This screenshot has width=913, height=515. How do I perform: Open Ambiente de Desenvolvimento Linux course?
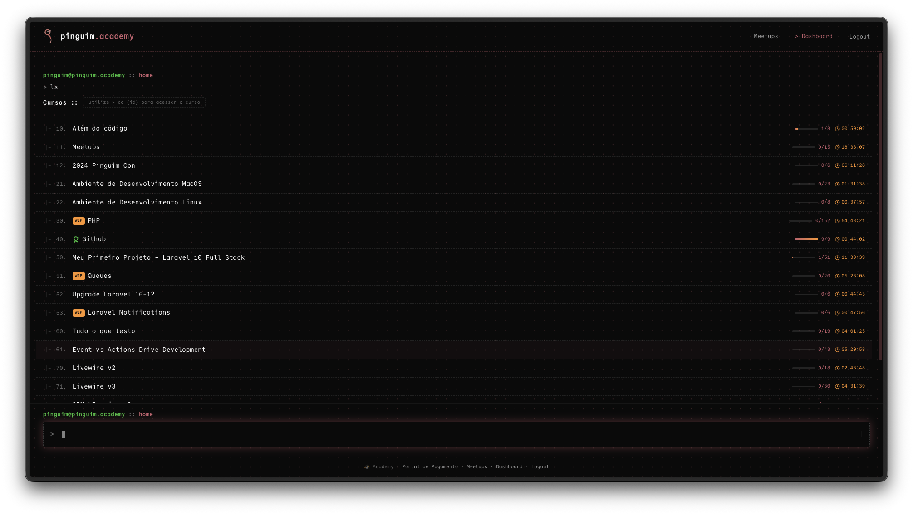click(x=137, y=202)
